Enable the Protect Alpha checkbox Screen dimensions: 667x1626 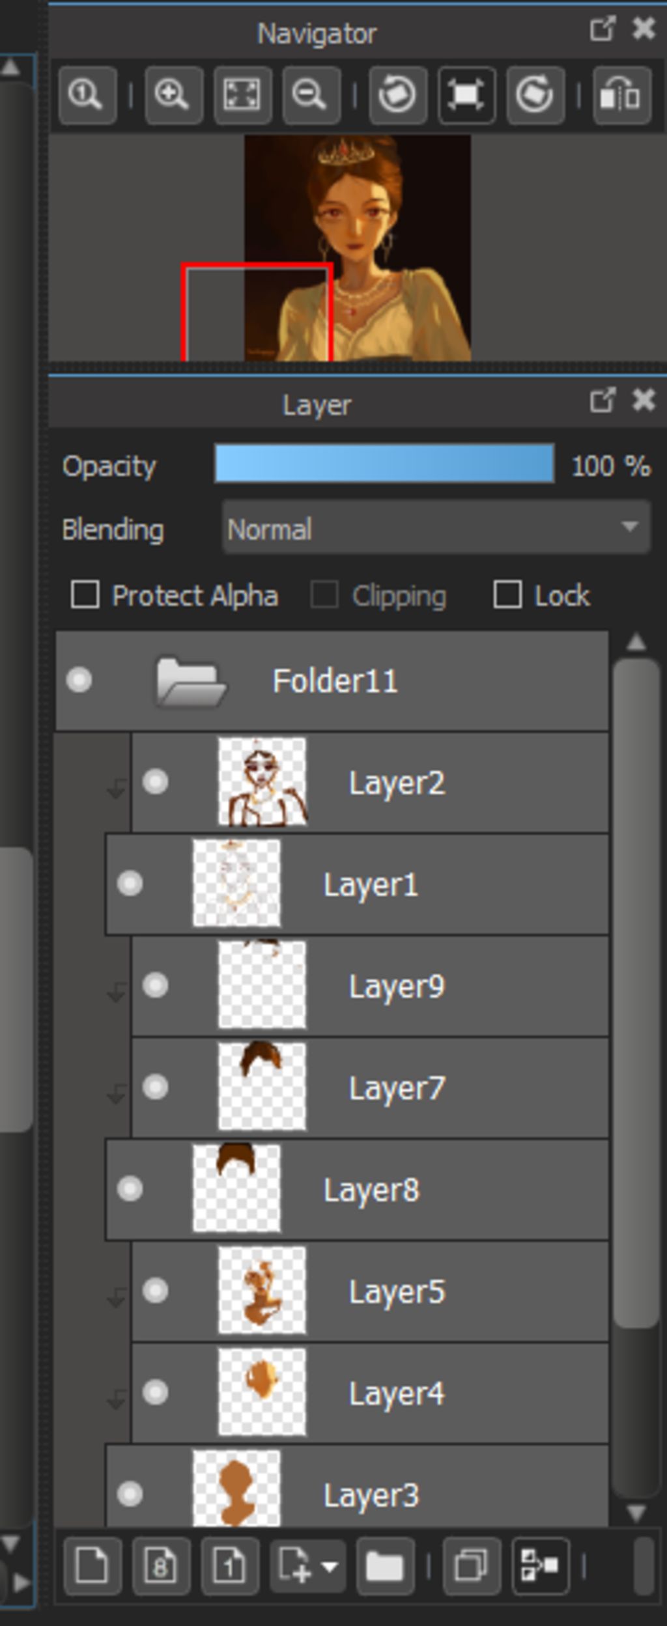(x=85, y=595)
